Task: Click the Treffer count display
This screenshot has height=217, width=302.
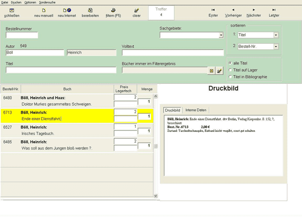Action: (161, 13)
